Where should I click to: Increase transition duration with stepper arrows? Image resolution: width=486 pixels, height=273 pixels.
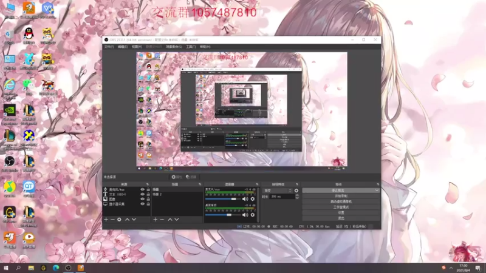[297, 195]
